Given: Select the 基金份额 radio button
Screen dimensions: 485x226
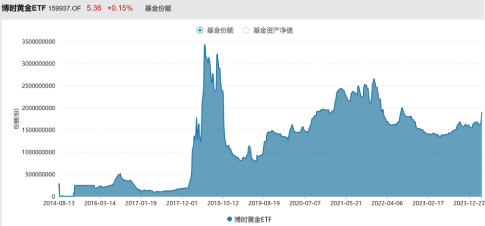Looking at the screenshot, I should 200,31.
